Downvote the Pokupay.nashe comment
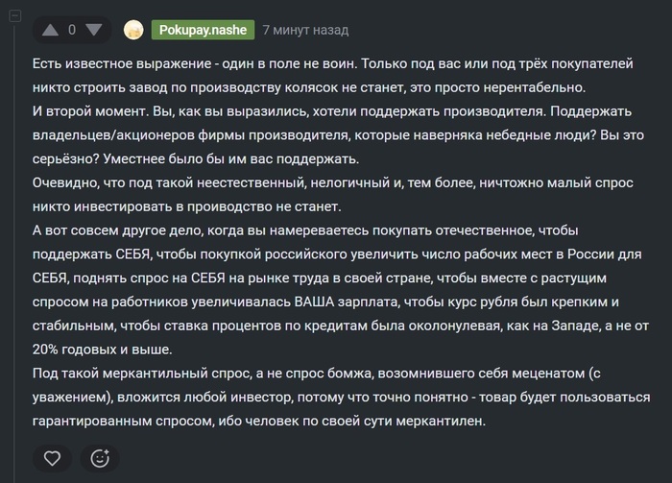The image size is (672, 483). point(93,30)
